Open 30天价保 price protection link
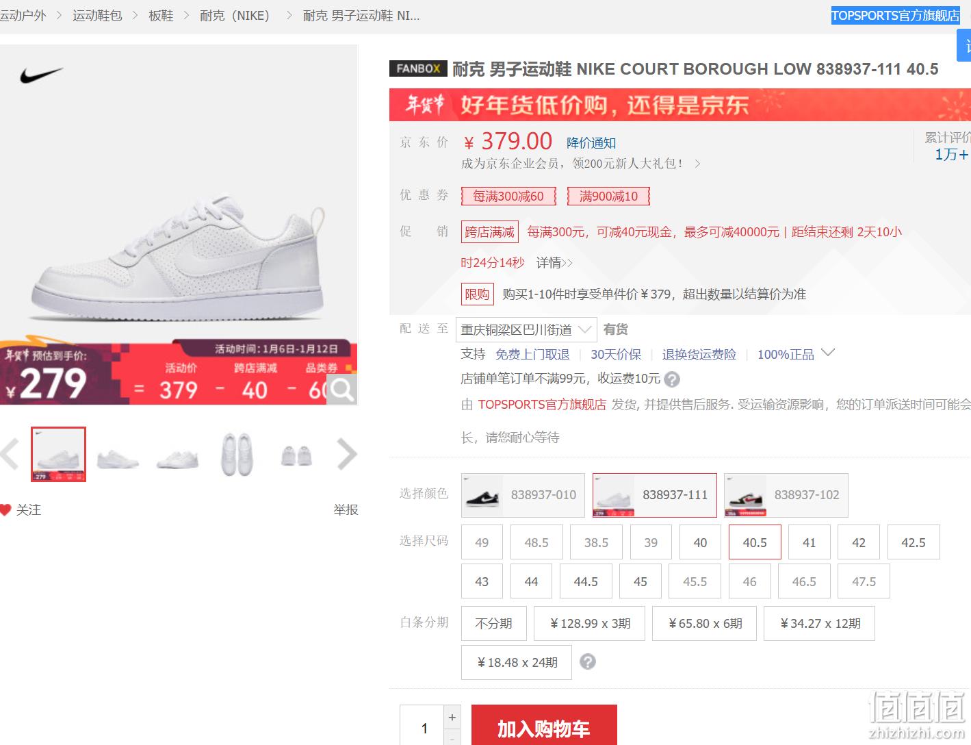The height and width of the screenshot is (745, 971). [616, 354]
